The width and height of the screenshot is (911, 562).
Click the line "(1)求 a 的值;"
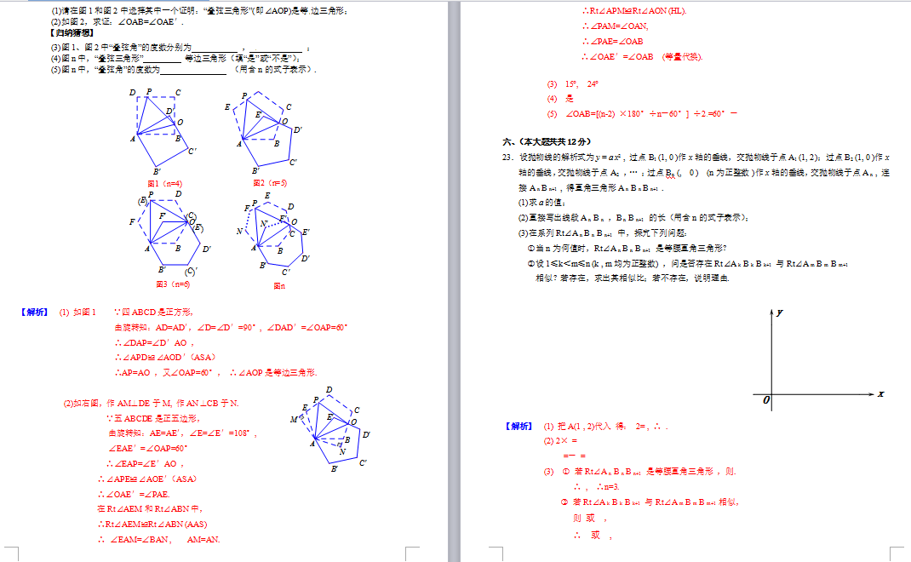(x=541, y=203)
